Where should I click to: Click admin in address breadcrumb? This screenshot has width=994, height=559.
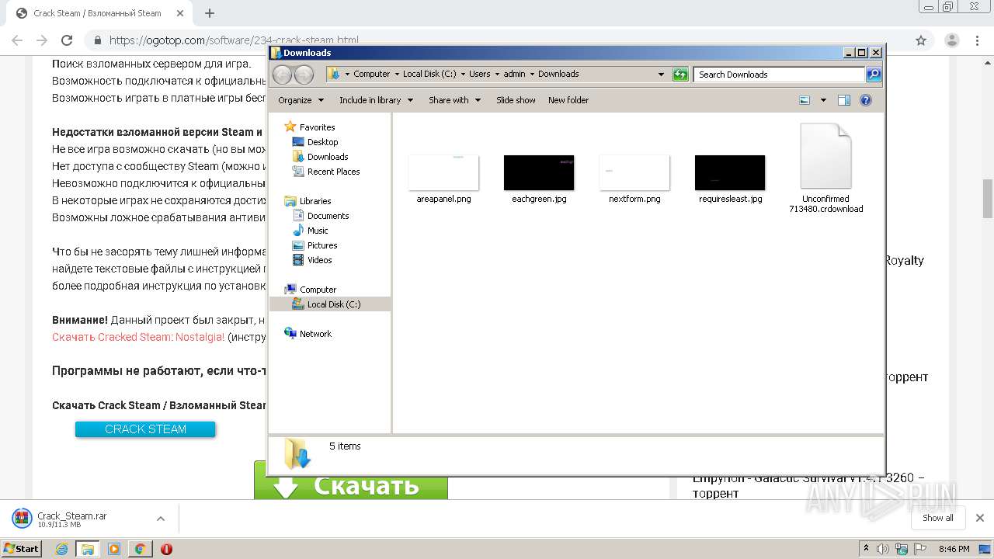(x=514, y=75)
